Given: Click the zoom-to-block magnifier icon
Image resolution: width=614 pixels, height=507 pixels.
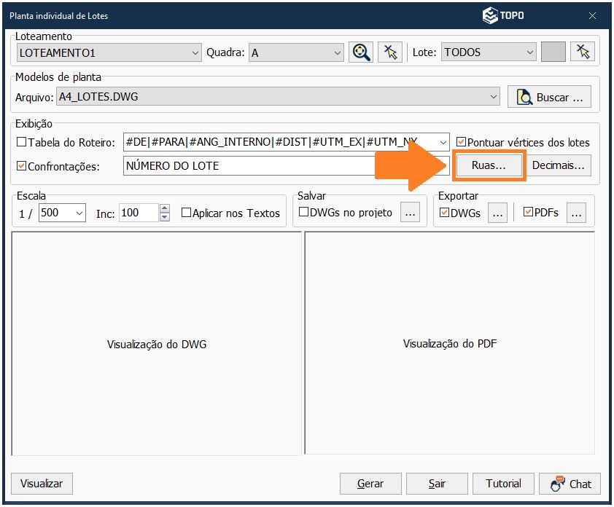Looking at the screenshot, I should click(360, 52).
